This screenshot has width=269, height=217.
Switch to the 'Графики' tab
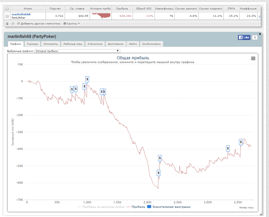tap(16, 44)
